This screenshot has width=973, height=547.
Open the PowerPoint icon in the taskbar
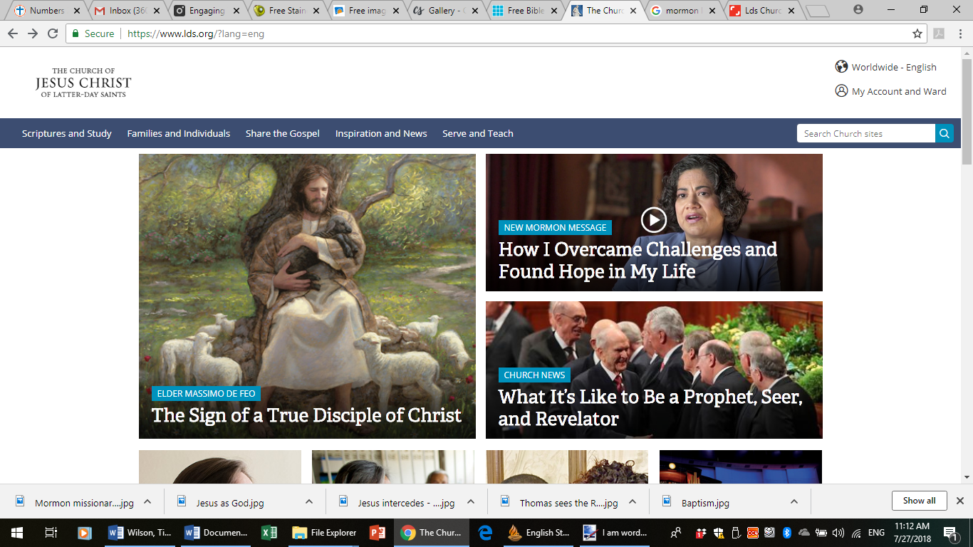point(378,532)
